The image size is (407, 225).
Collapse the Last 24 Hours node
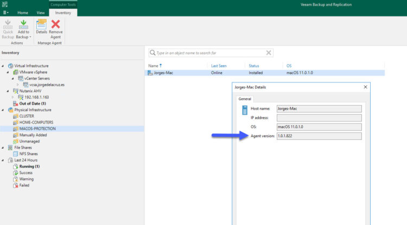pos(3,160)
